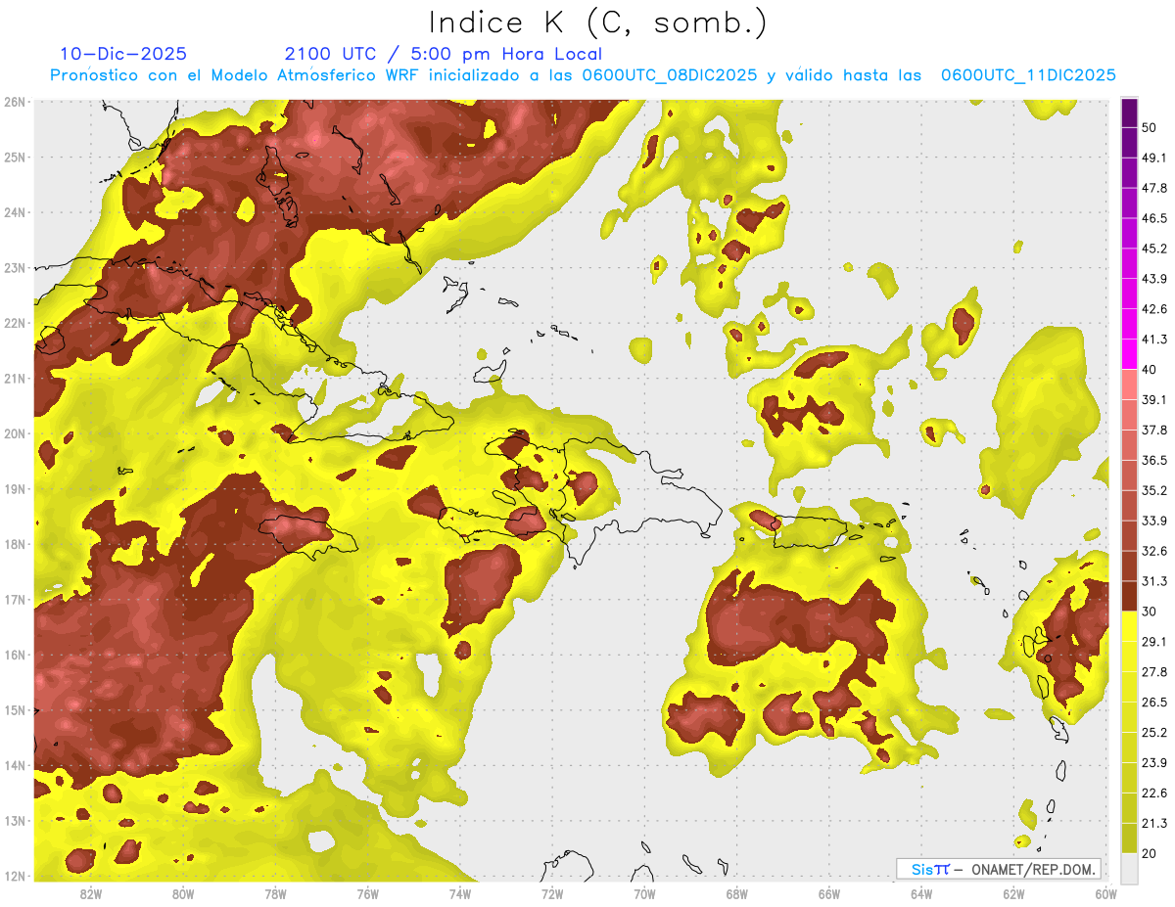Pick the magenta swatch between 40 and 41.3
Screen dimensions: 1175x907
[1130, 354]
